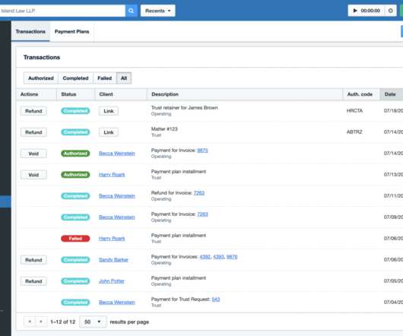Select the Transactions tab
Image resolution: width=403 pixels, height=336 pixels.
(x=30, y=32)
